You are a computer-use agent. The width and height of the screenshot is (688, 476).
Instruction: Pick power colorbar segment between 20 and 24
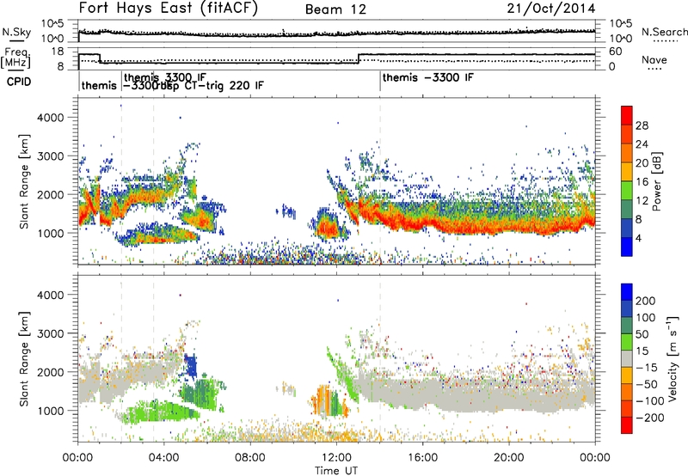[x=627, y=154]
